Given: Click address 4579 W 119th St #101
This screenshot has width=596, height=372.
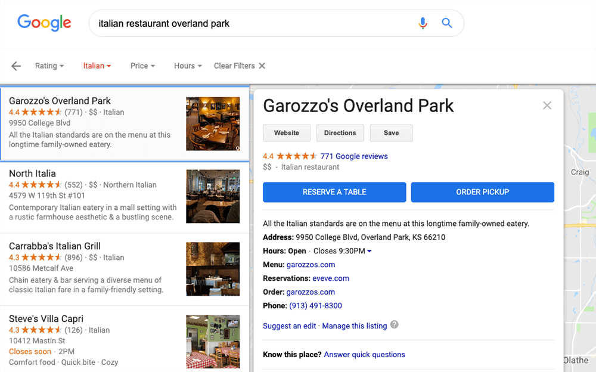Looking at the screenshot, I should [x=46, y=196].
